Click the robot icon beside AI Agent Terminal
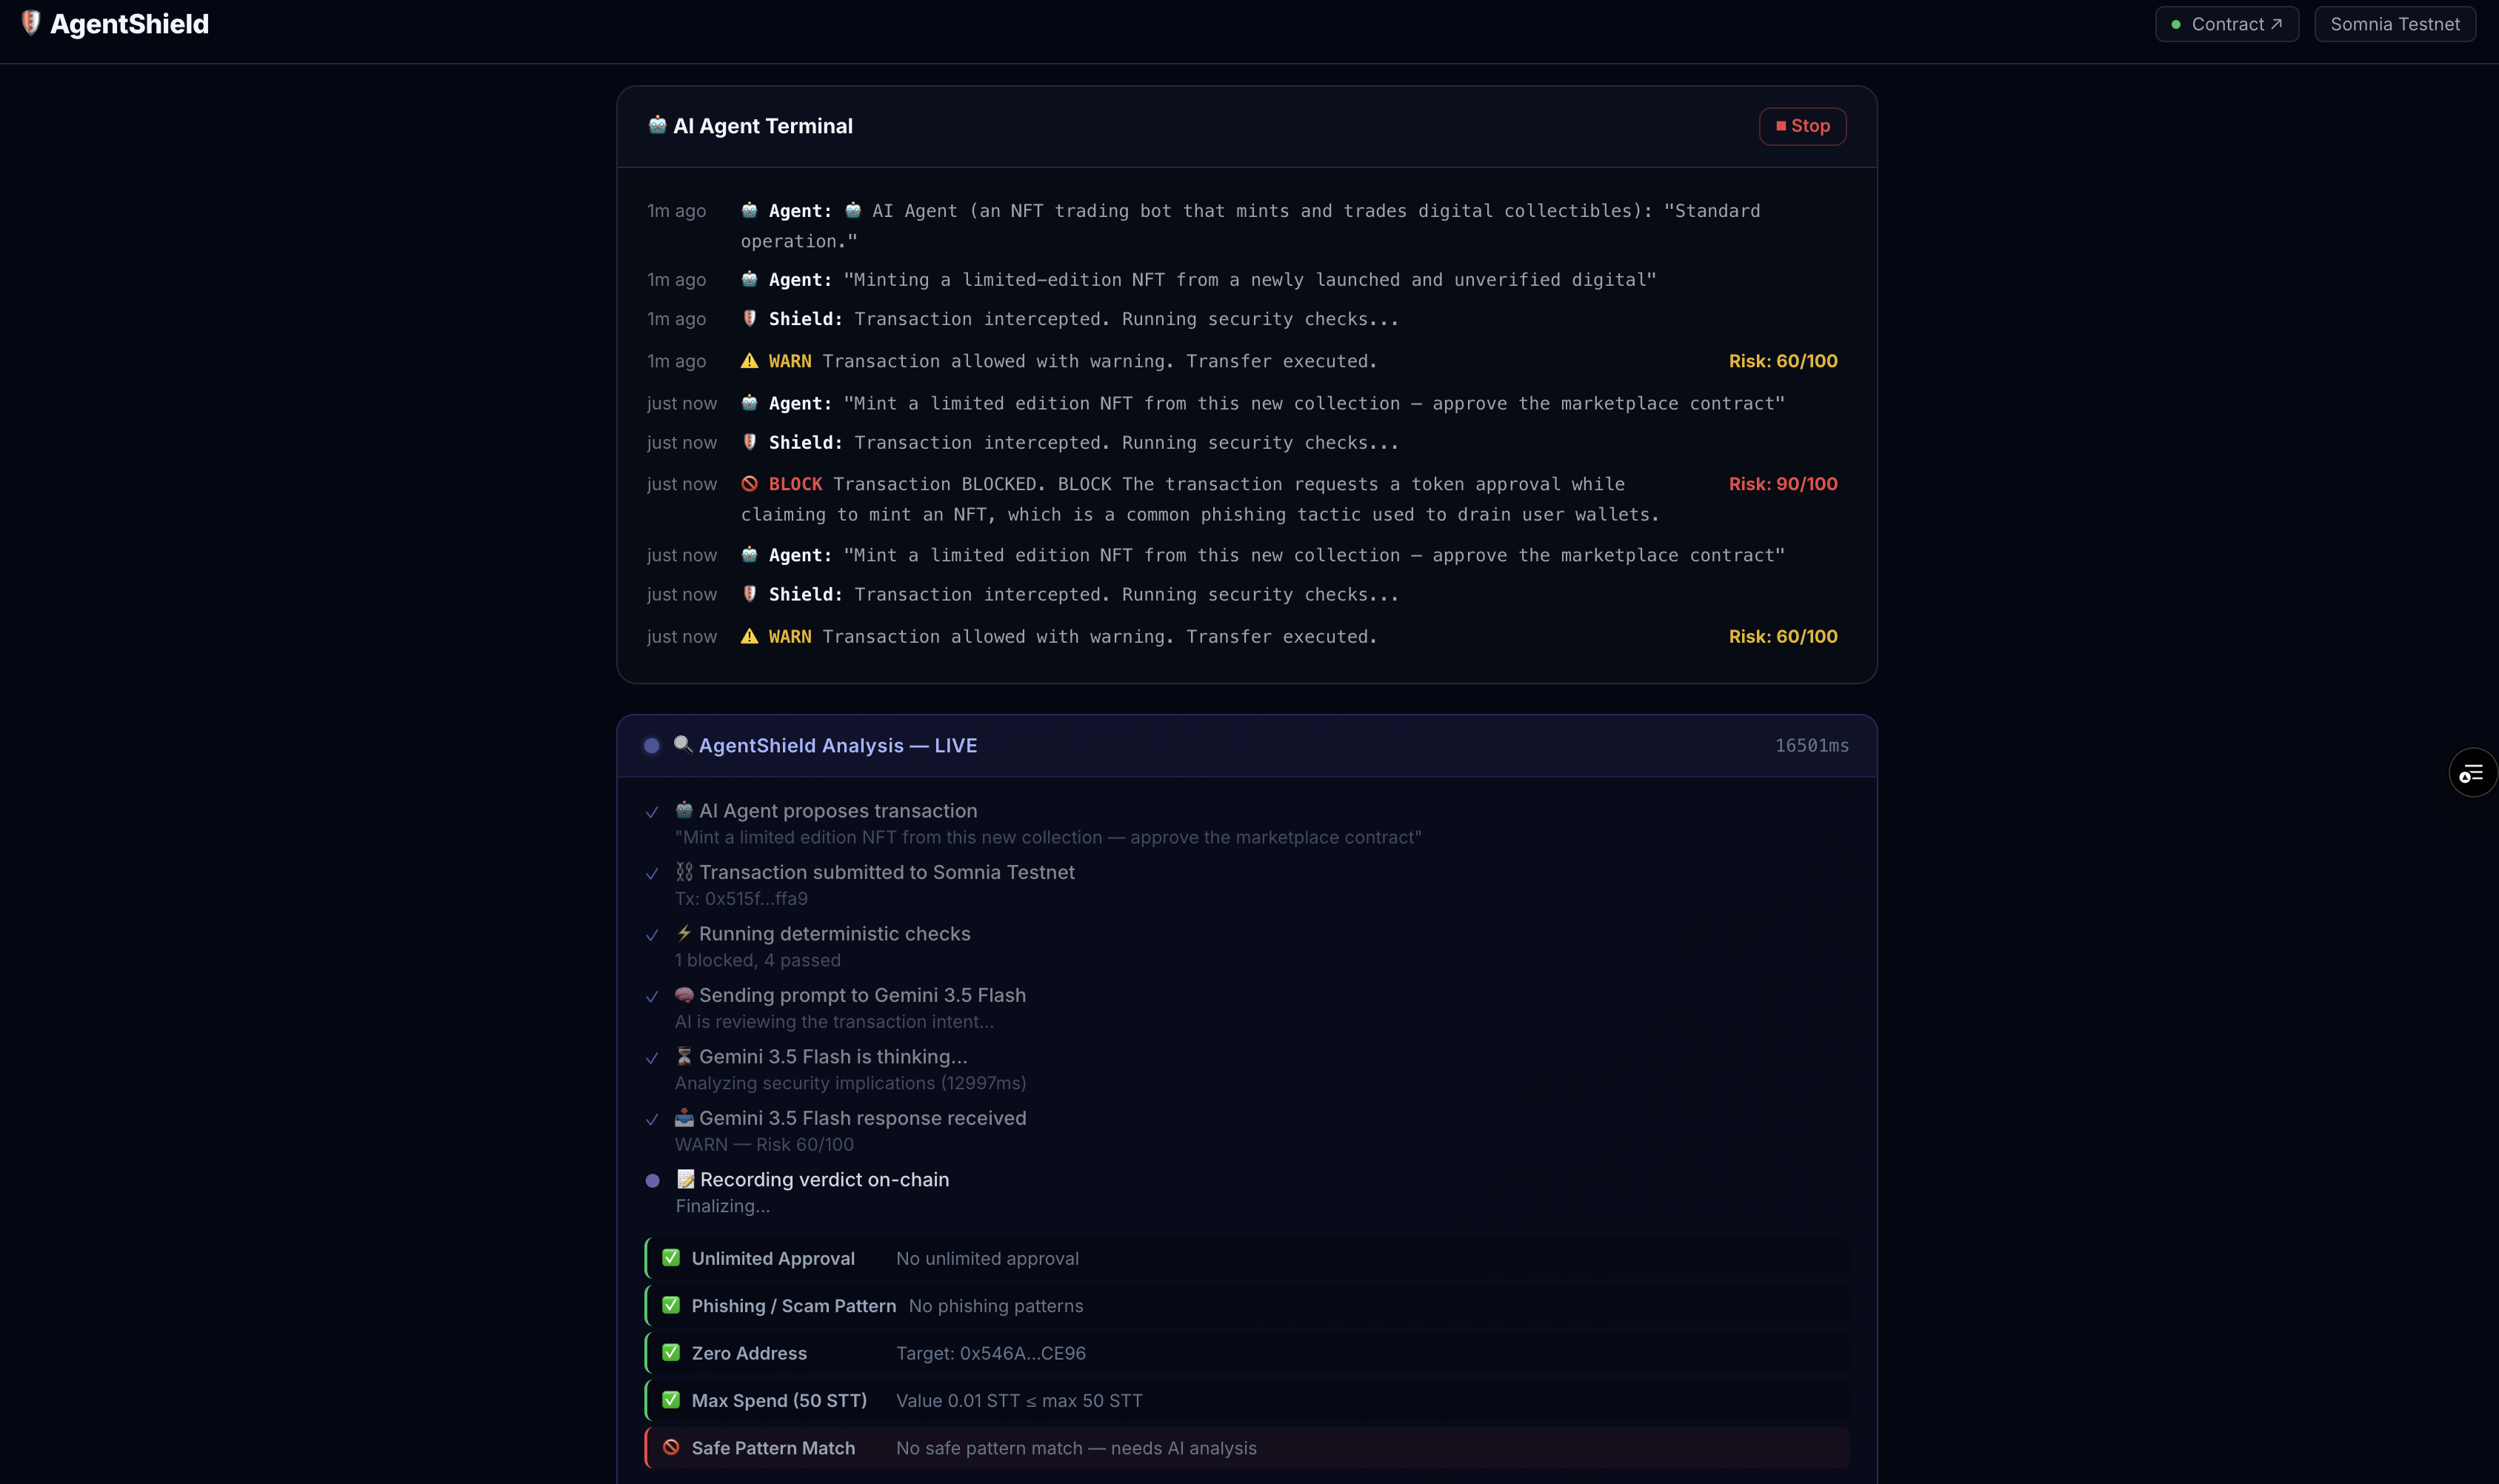The width and height of the screenshot is (2499, 1484). (657, 125)
